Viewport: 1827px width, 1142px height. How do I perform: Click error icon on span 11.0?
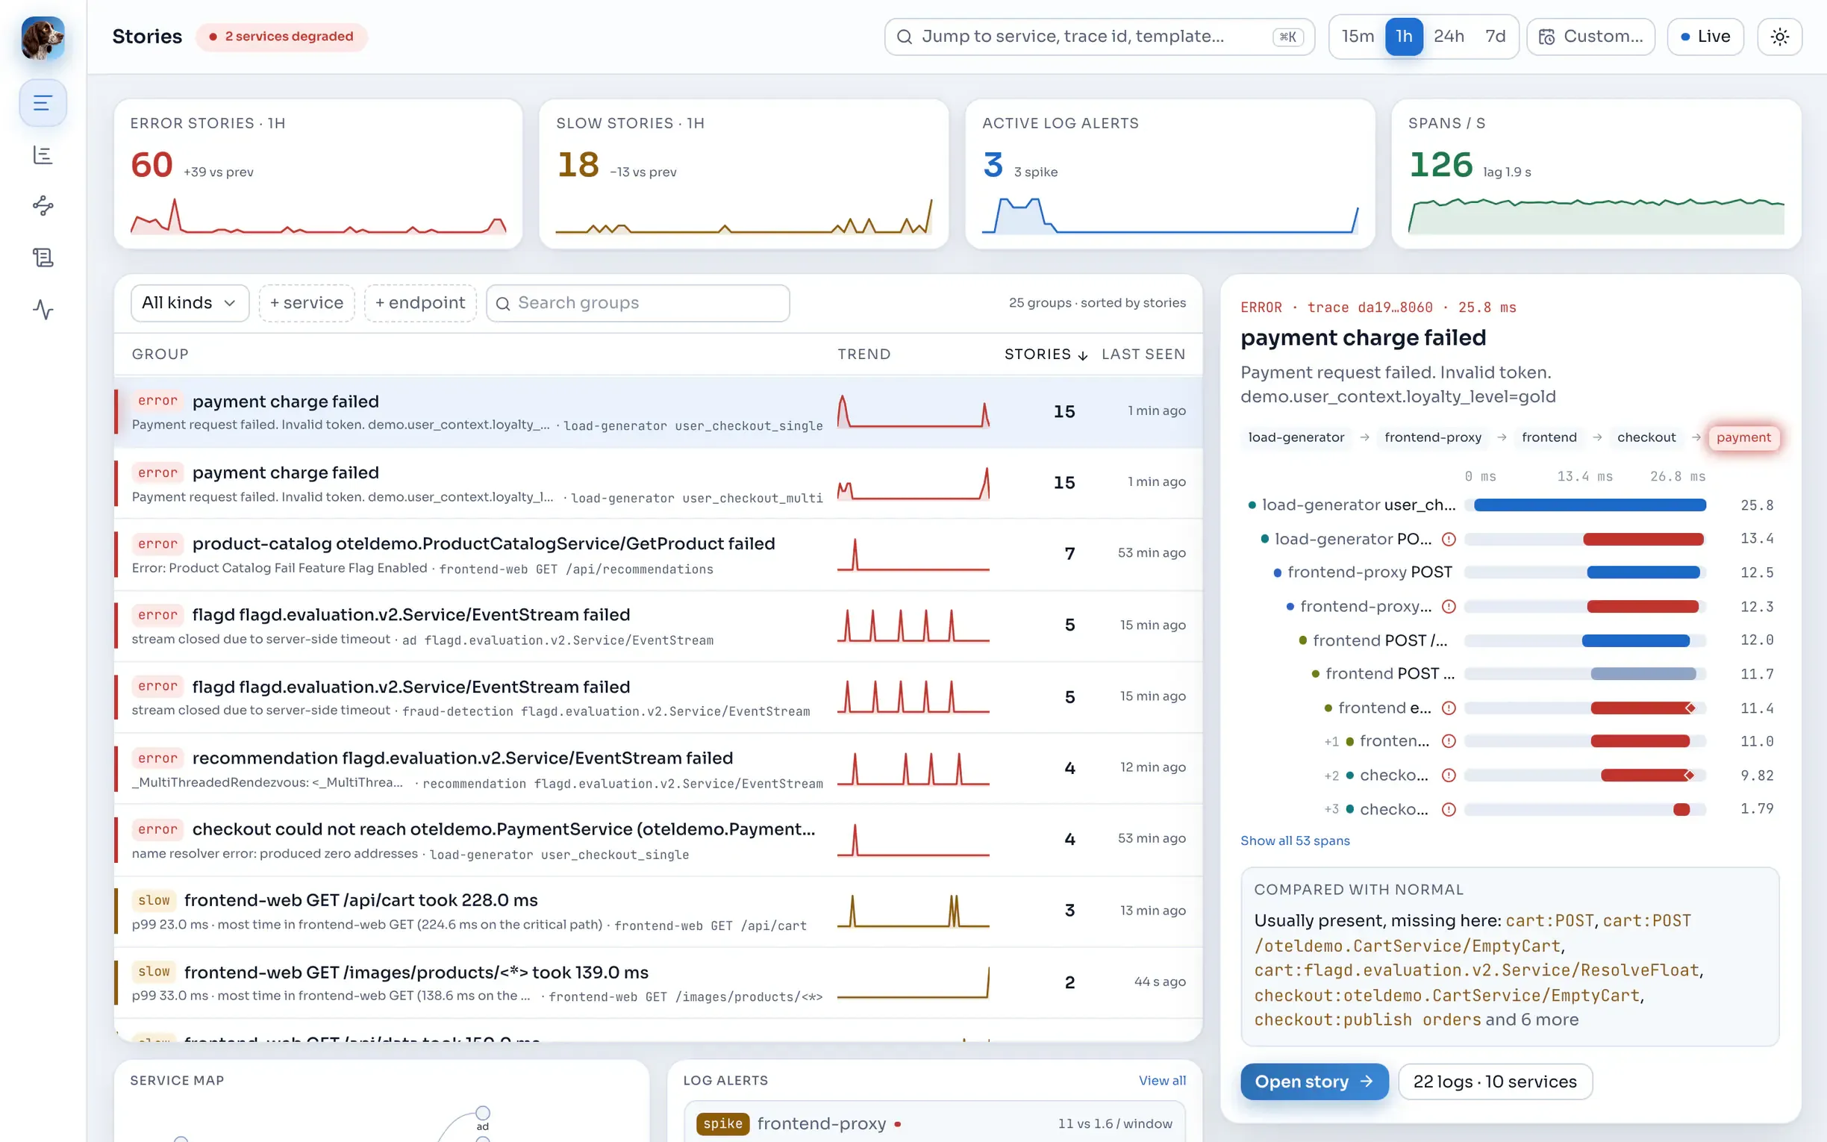click(x=1448, y=741)
